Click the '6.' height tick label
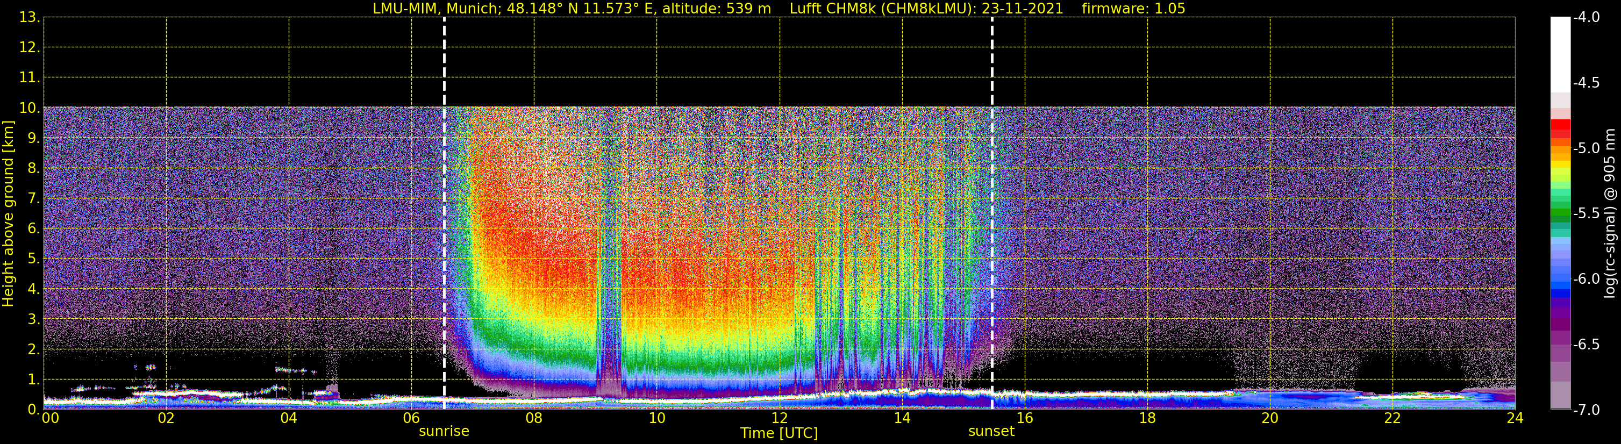Screen dimensions: 1621x444 pyautogui.click(x=33, y=229)
